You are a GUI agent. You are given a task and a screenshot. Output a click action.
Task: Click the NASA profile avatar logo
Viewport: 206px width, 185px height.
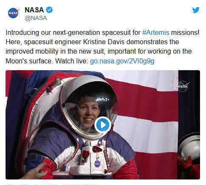(x=13, y=13)
